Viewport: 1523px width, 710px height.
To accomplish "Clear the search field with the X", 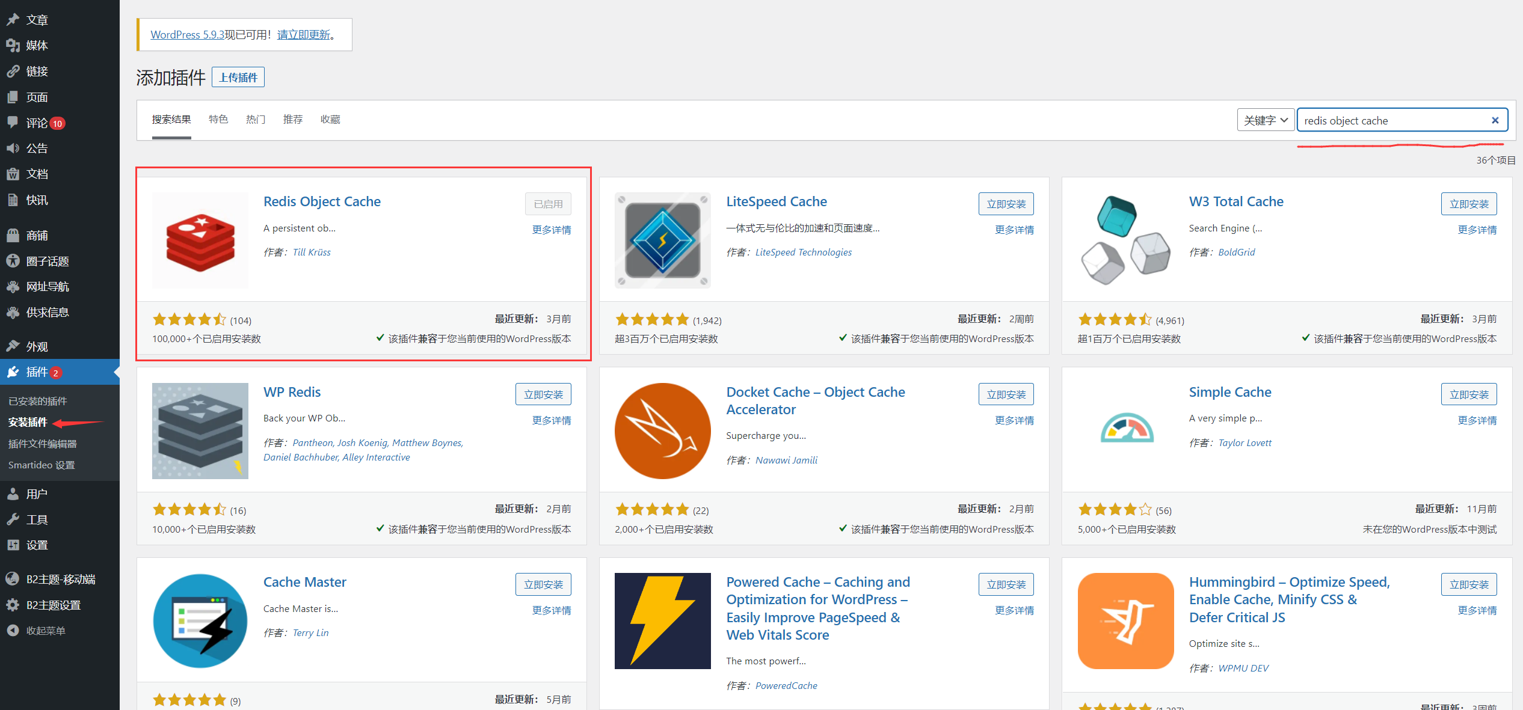I will pyautogui.click(x=1495, y=120).
